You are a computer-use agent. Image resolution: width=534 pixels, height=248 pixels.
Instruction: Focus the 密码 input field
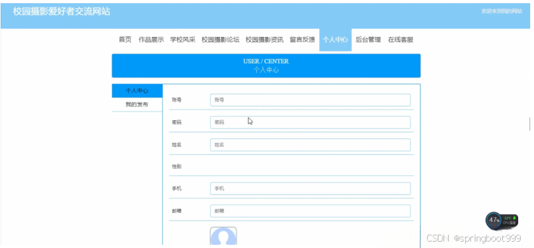click(310, 122)
